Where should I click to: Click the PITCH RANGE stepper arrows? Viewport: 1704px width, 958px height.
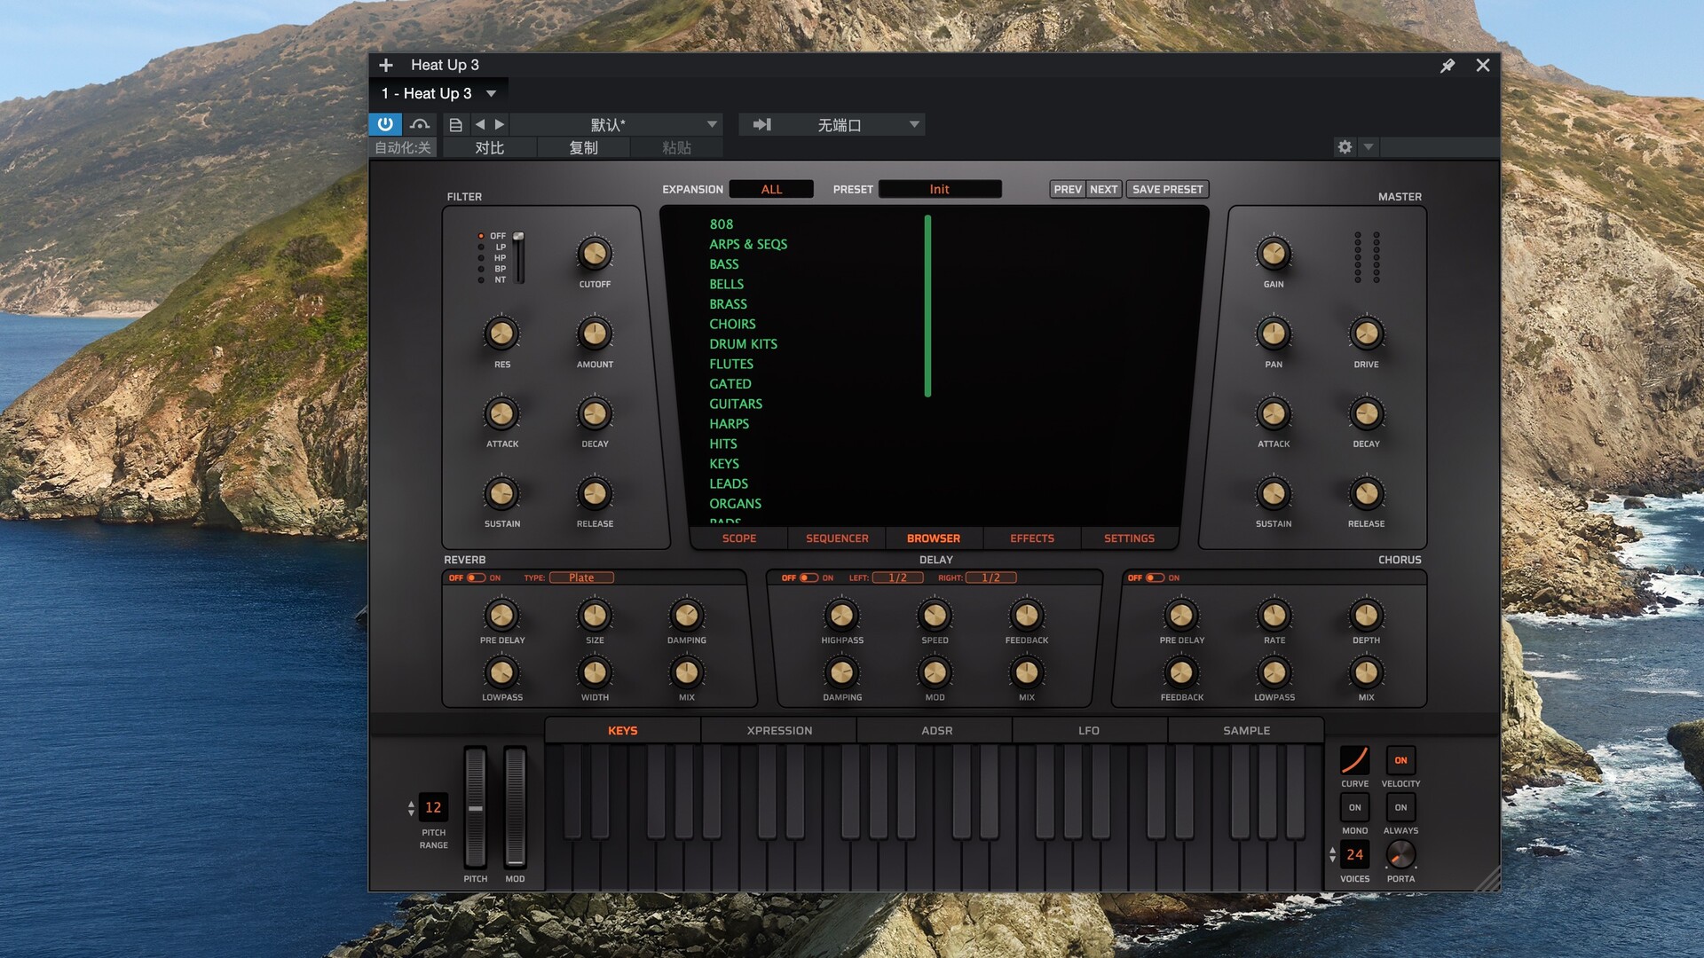411,808
